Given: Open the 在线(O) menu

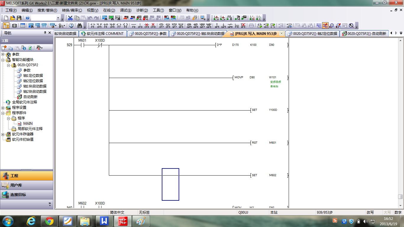Looking at the screenshot, I should coord(109,10).
